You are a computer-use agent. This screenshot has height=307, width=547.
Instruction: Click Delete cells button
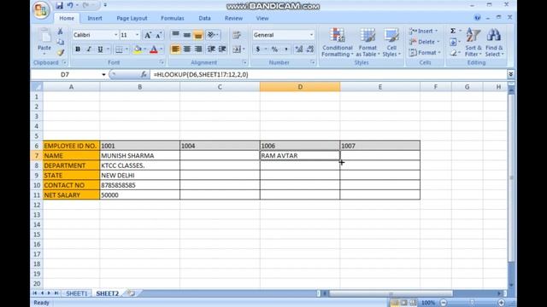pos(424,42)
